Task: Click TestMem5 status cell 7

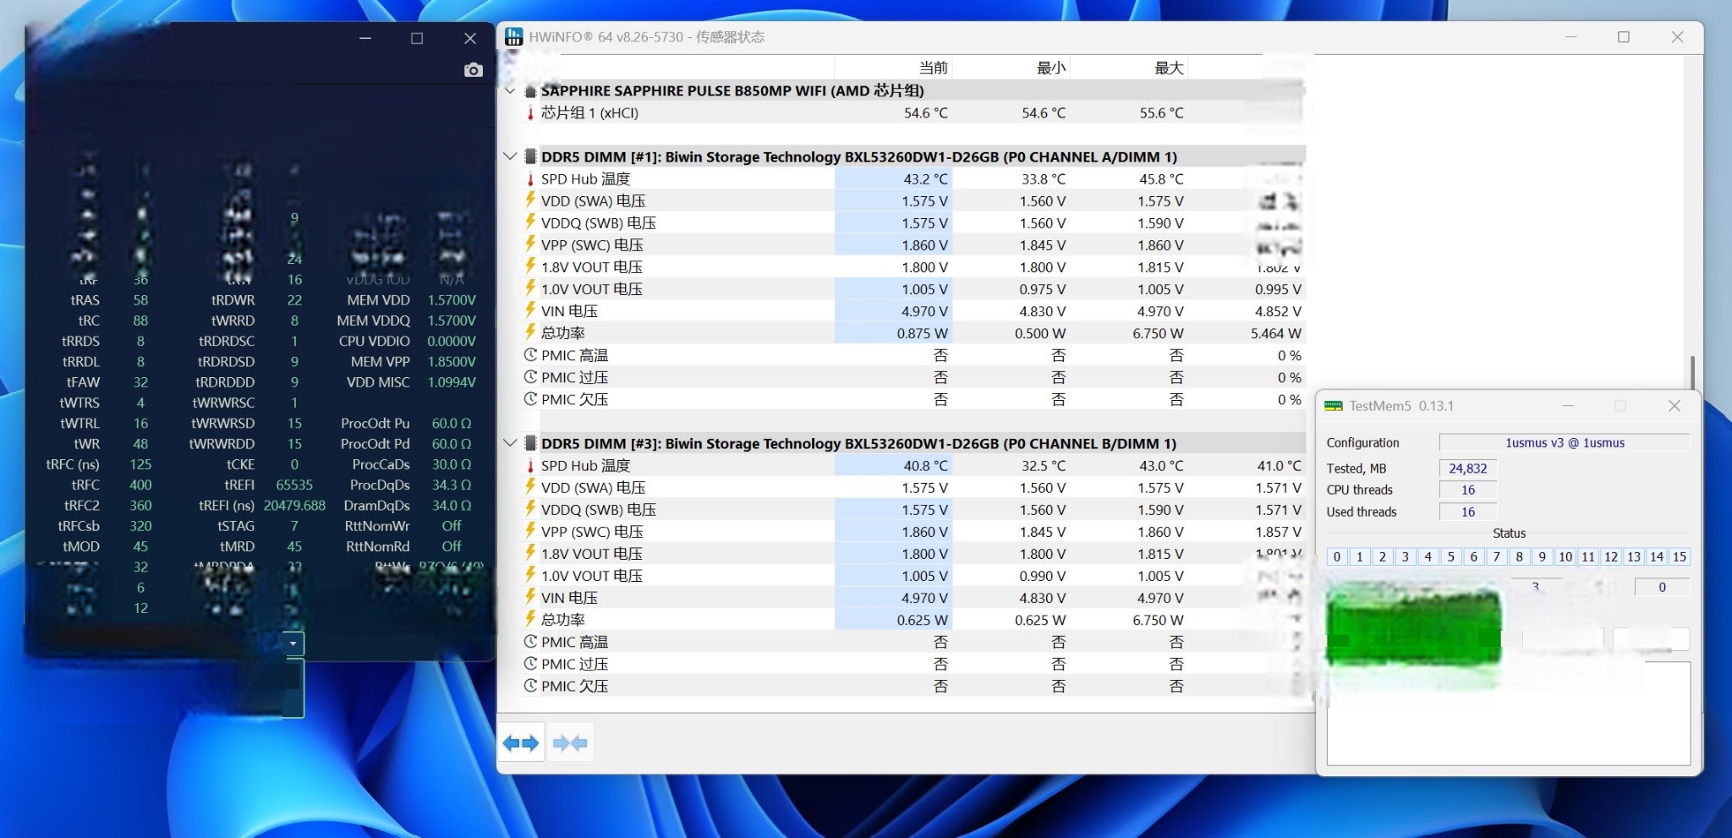Action: (x=1497, y=557)
